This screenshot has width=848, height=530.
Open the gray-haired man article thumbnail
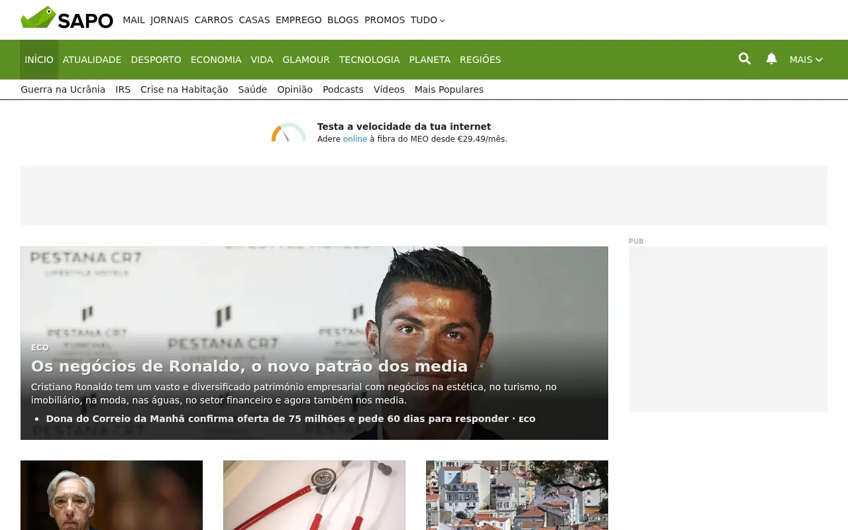tap(111, 495)
